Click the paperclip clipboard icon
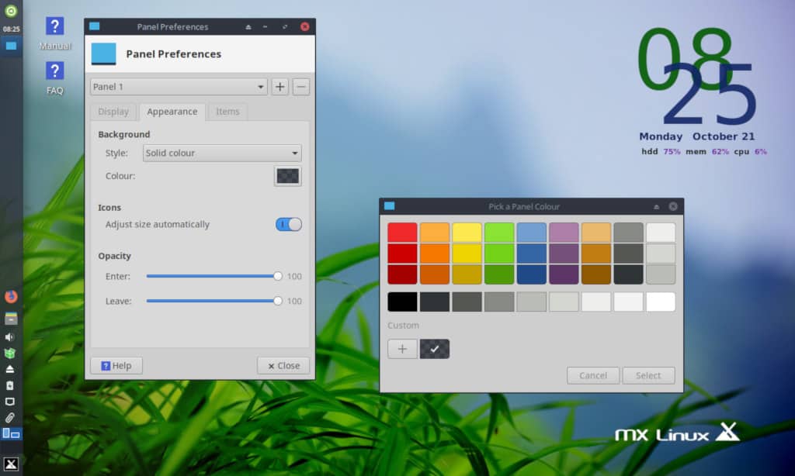Viewport: 795px width, 476px height. click(11, 418)
